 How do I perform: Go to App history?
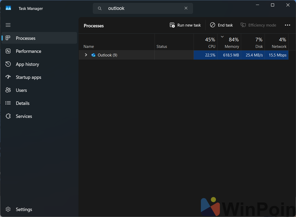coord(39,64)
